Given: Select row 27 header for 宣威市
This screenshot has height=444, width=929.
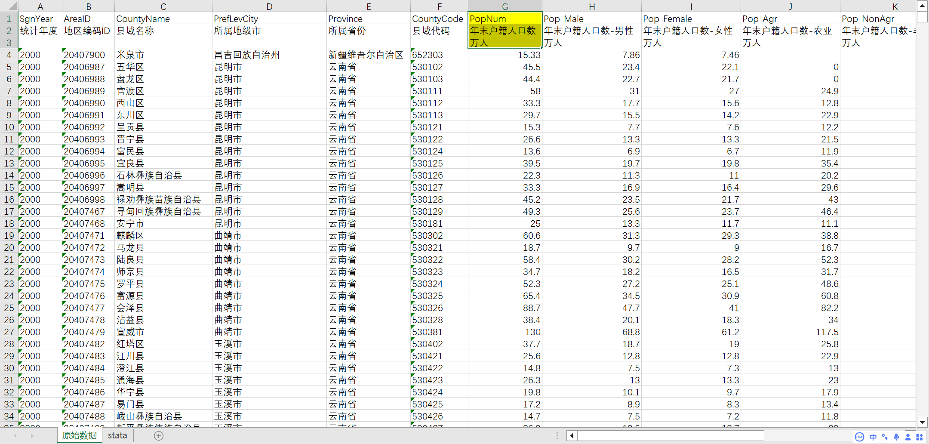Looking at the screenshot, I should (9, 332).
